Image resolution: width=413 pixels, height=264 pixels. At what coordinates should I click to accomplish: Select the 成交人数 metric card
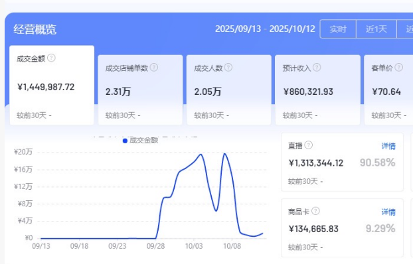[229, 90]
